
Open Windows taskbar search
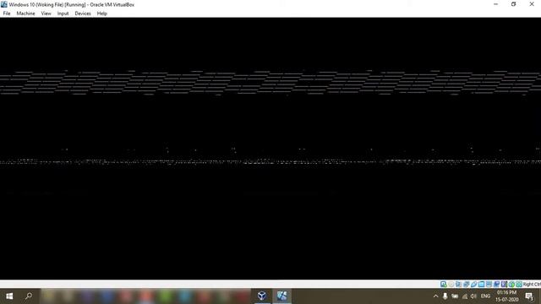coord(29,296)
